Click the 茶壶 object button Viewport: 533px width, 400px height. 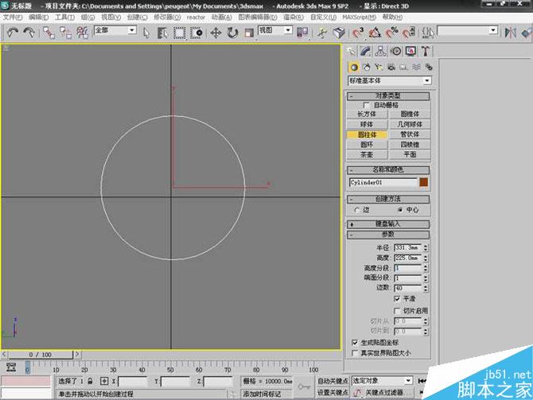point(367,154)
